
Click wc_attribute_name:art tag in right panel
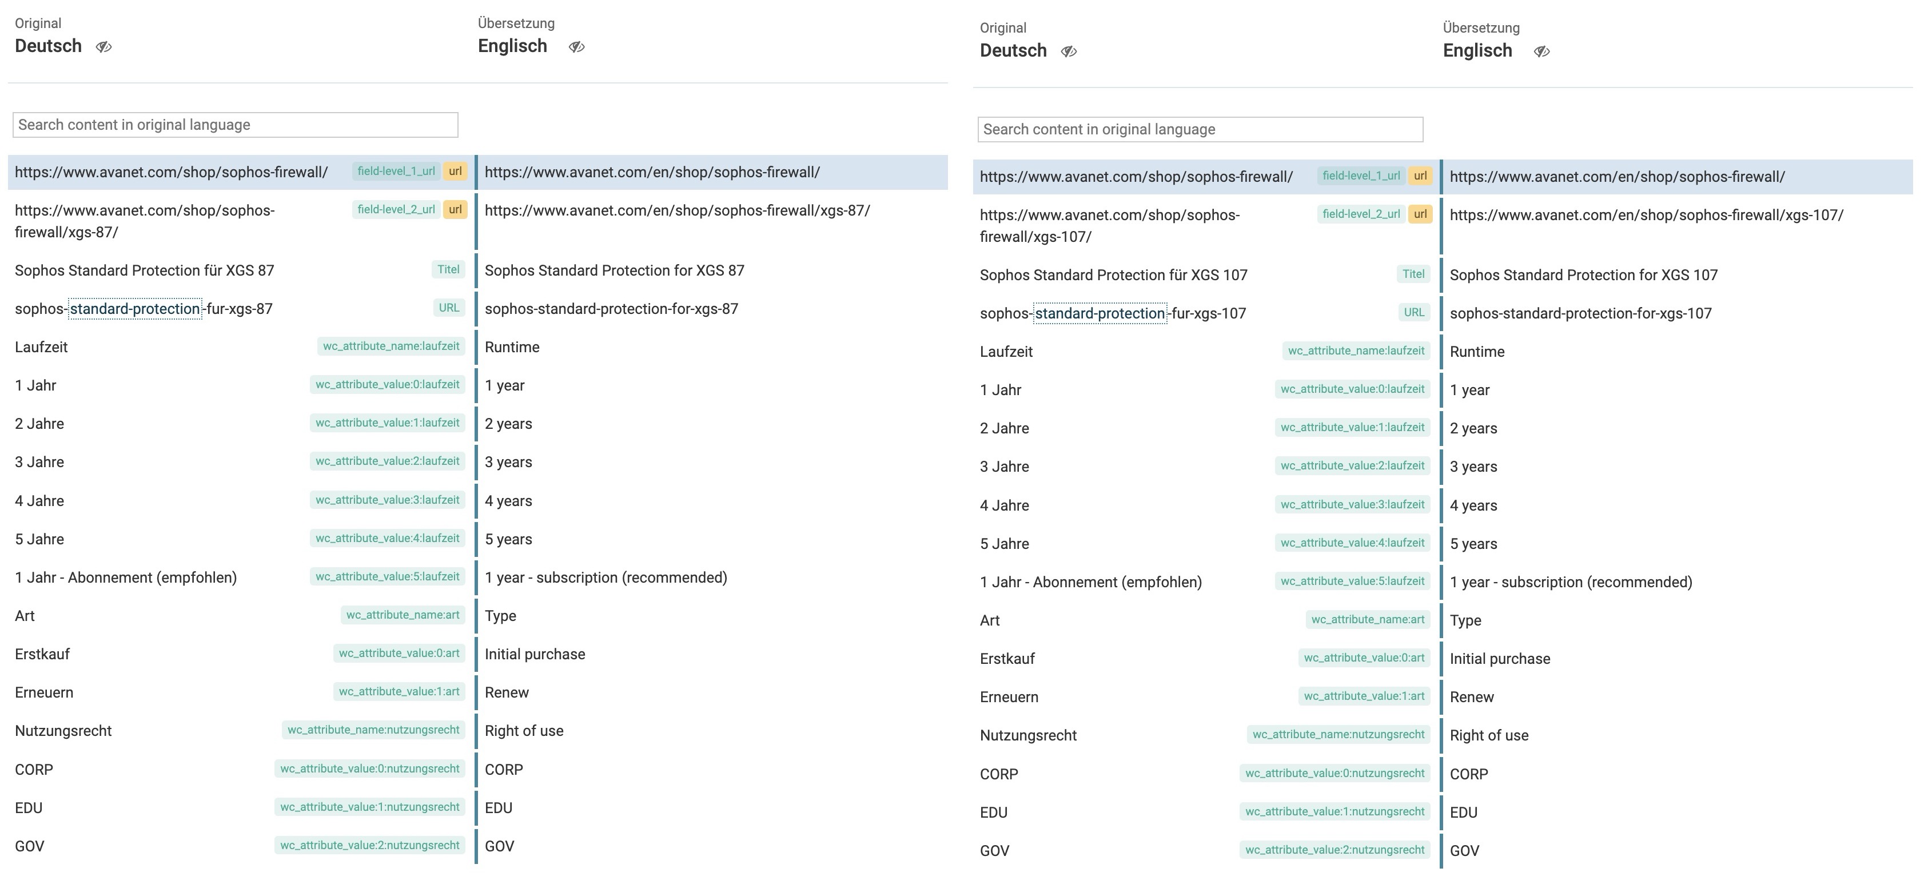[1368, 619]
